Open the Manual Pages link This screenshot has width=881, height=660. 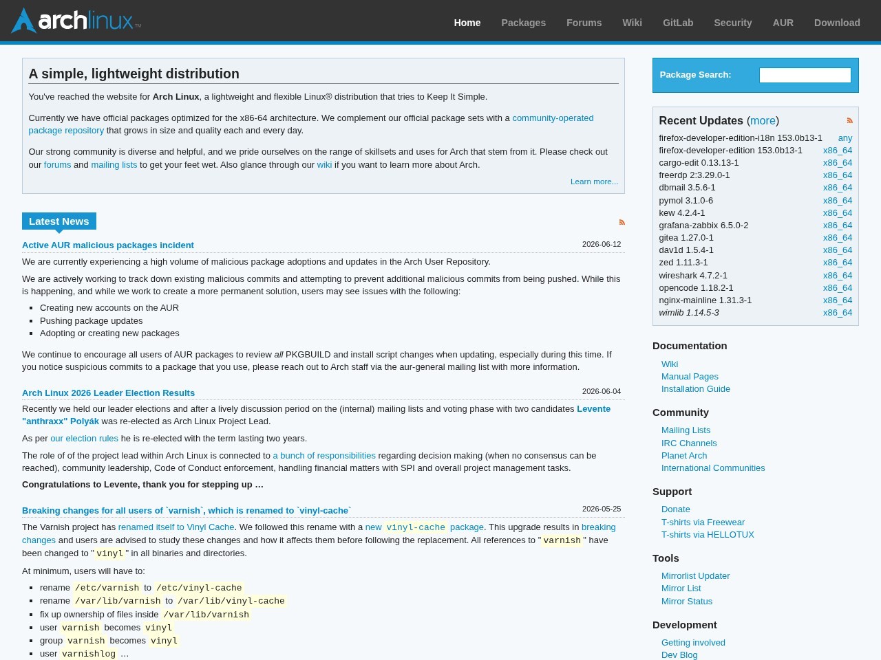(x=690, y=377)
